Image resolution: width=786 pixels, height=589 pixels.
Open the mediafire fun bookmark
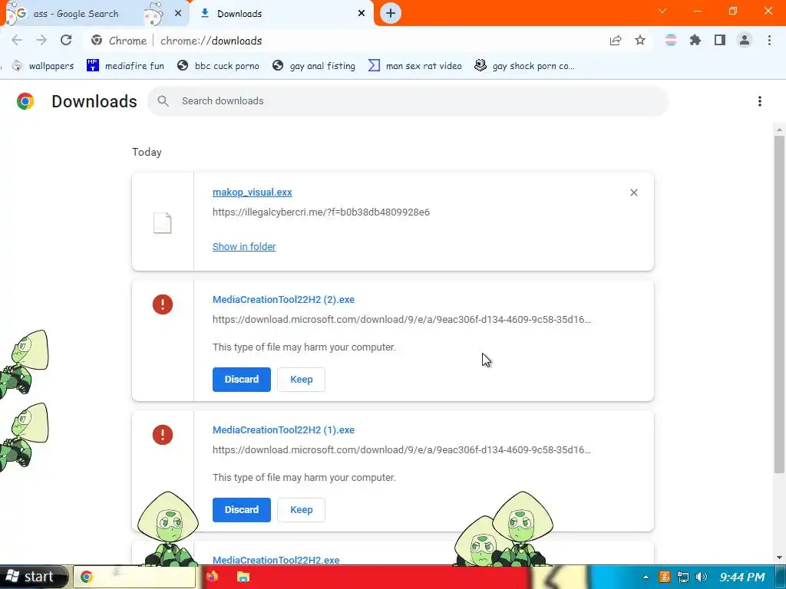point(125,66)
